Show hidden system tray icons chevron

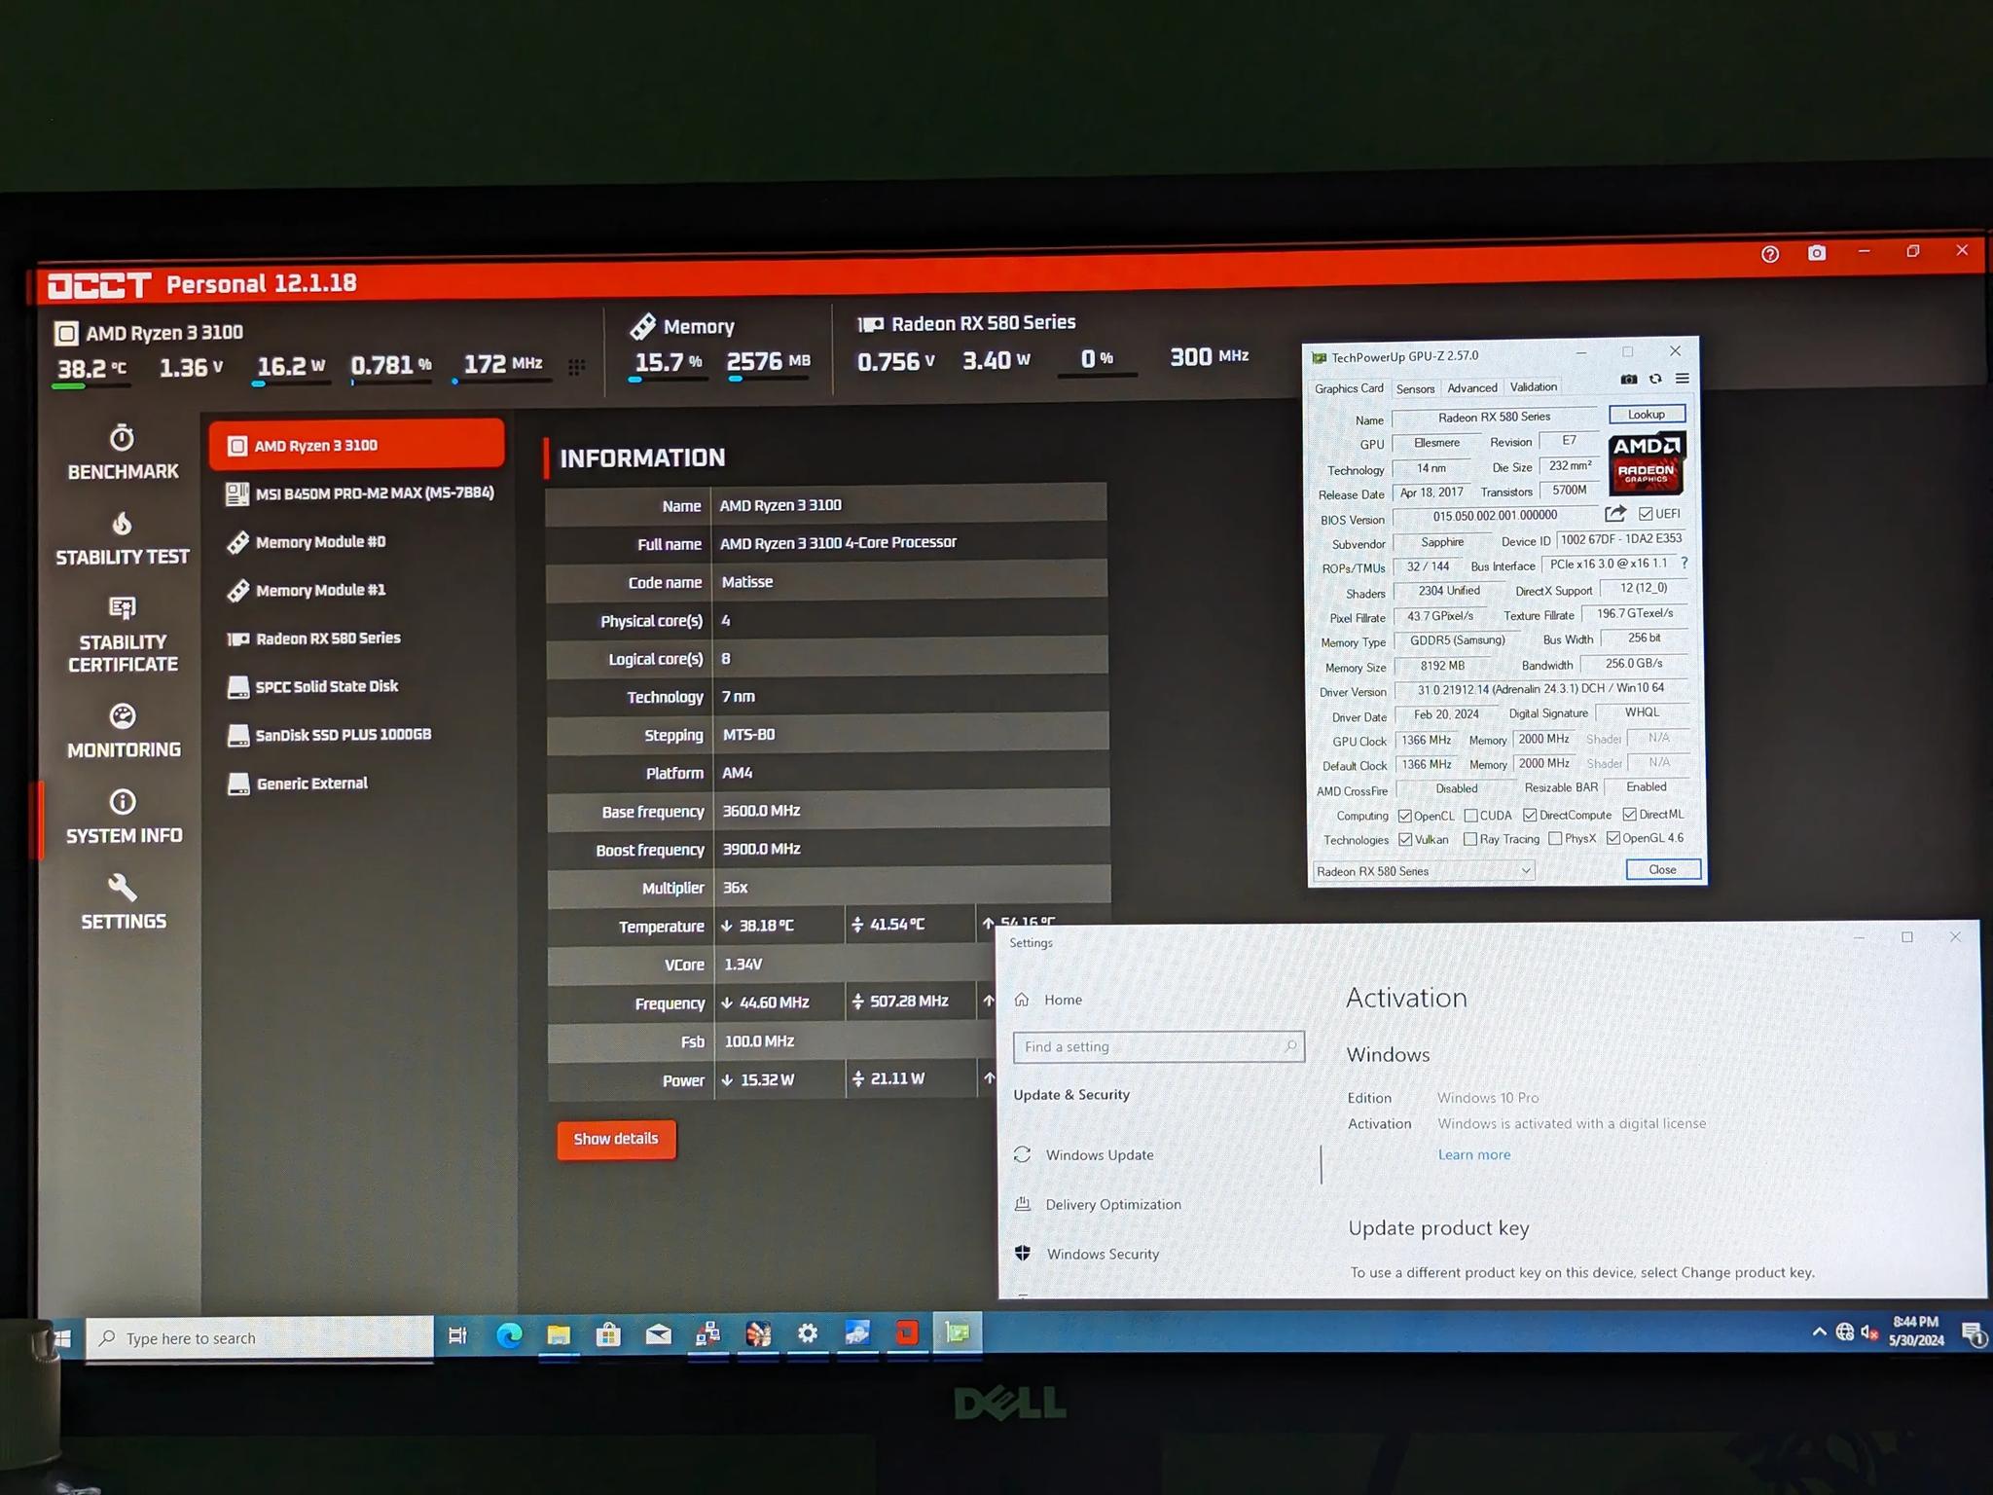1819,1331
